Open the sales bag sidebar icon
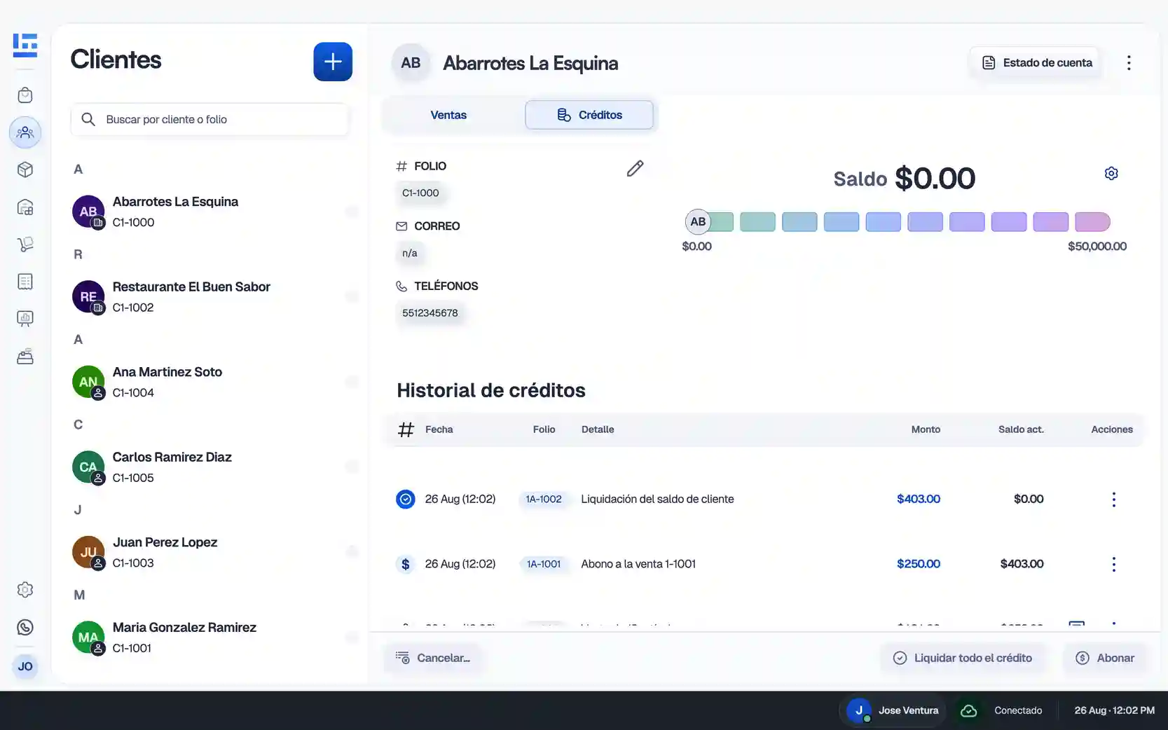Image resolution: width=1168 pixels, height=730 pixels. click(x=25, y=95)
